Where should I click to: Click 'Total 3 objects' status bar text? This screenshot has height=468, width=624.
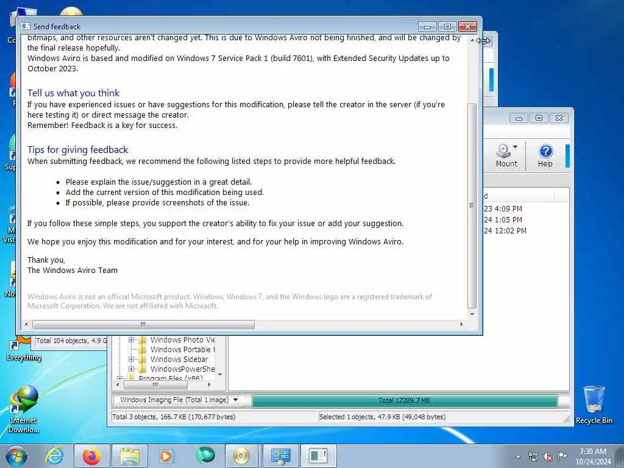(x=174, y=417)
